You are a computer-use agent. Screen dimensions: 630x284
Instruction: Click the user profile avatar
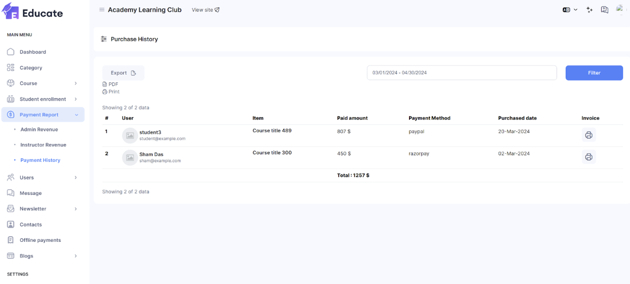[x=620, y=9]
